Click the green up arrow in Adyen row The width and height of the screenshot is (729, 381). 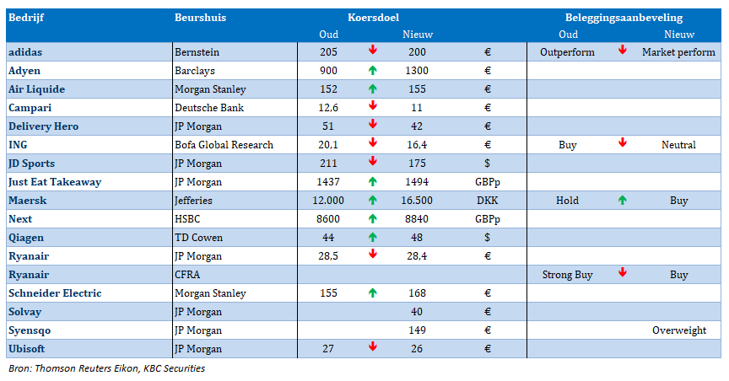tap(372, 71)
